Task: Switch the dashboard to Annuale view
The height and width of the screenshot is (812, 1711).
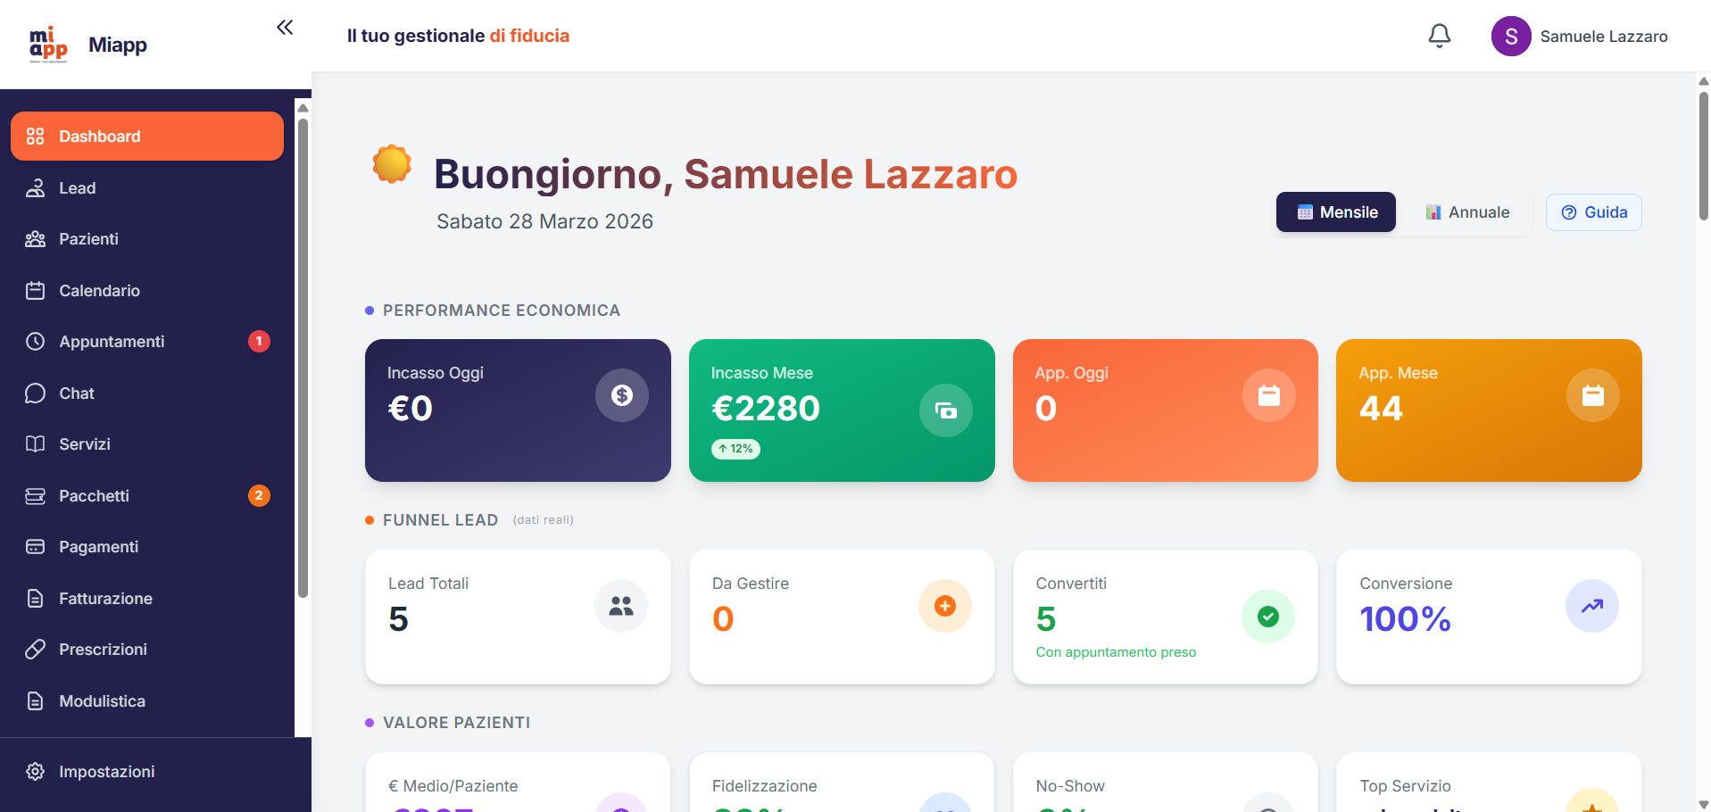Action: coord(1468,211)
